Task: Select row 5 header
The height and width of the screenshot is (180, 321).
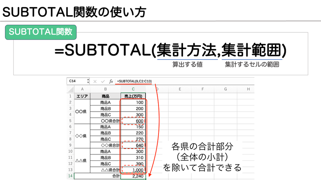Action: [71, 121]
